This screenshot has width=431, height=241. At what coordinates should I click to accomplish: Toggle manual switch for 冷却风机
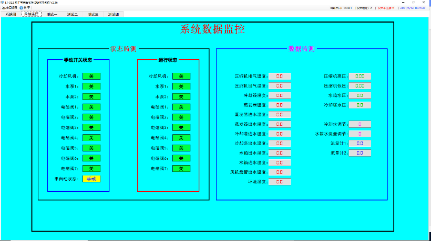tap(91, 76)
